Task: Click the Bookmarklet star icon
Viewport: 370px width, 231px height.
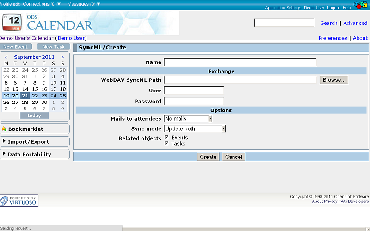Action: [x=4, y=129]
